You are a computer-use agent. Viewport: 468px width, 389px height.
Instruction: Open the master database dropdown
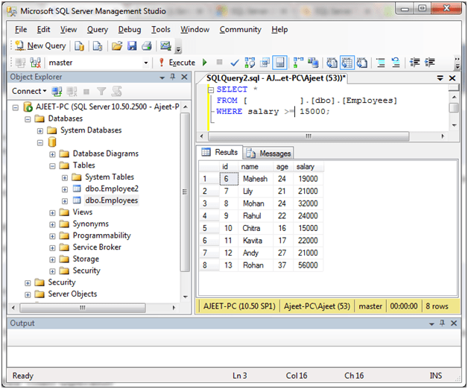[145, 63]
